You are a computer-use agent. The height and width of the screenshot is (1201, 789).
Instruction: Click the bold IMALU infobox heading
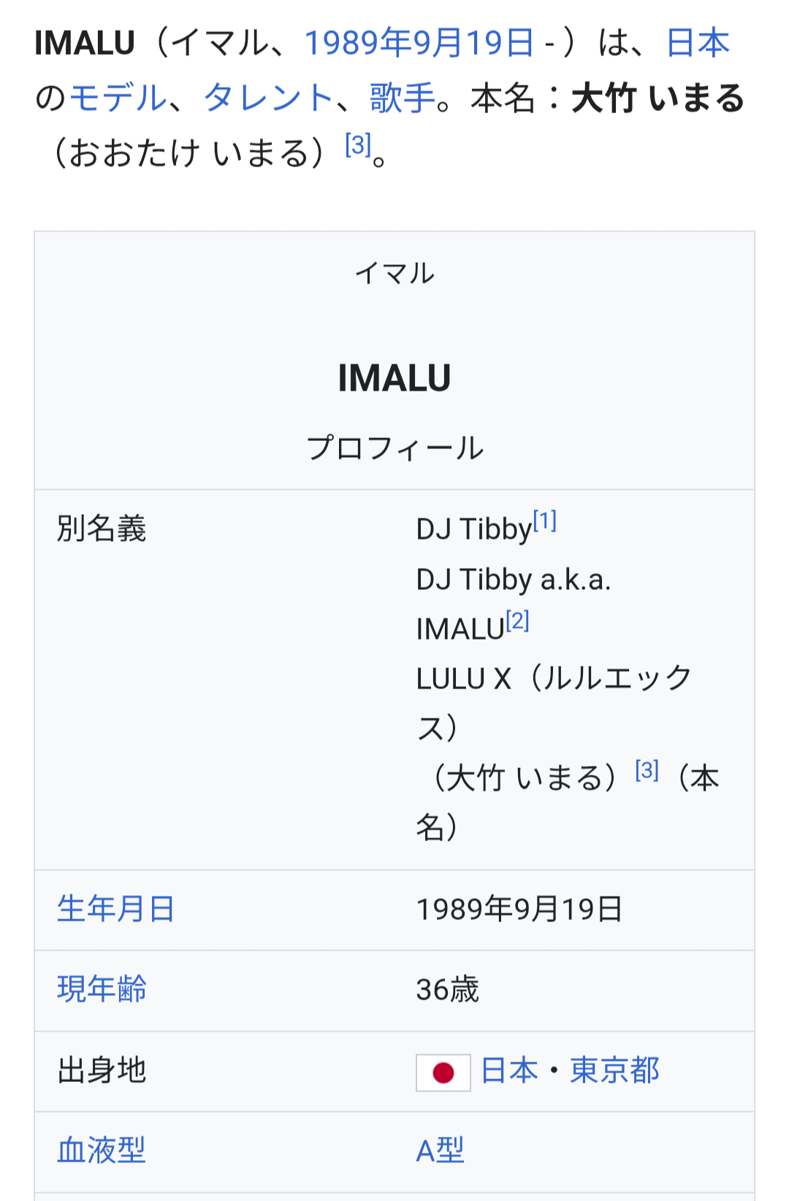[x=394, y=378]
